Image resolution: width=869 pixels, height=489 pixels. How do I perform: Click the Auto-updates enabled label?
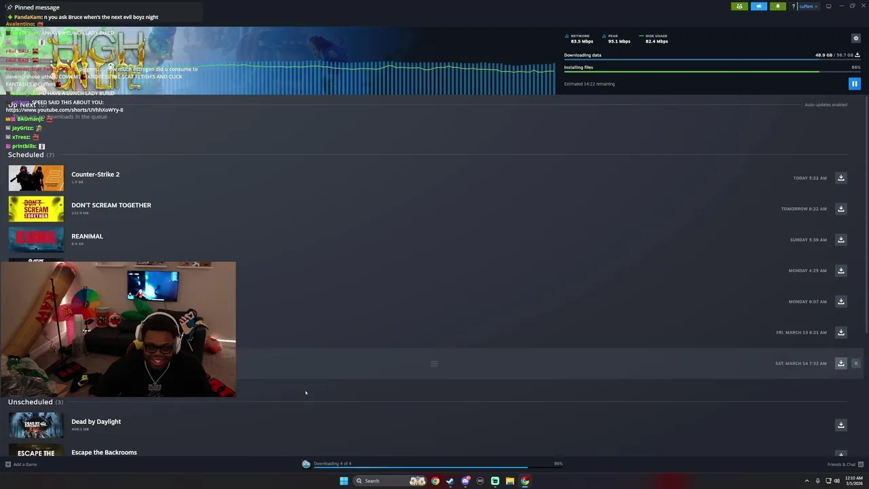(x=826, y=105)
